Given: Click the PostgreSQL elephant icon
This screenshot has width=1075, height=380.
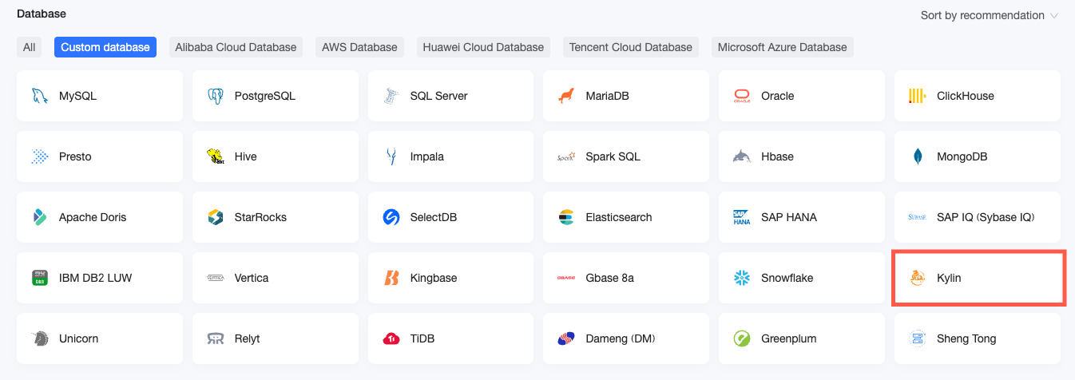Looking at the screenshot, I should tap(215, 96).
